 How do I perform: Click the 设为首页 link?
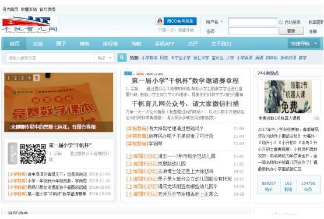point(10,9)
